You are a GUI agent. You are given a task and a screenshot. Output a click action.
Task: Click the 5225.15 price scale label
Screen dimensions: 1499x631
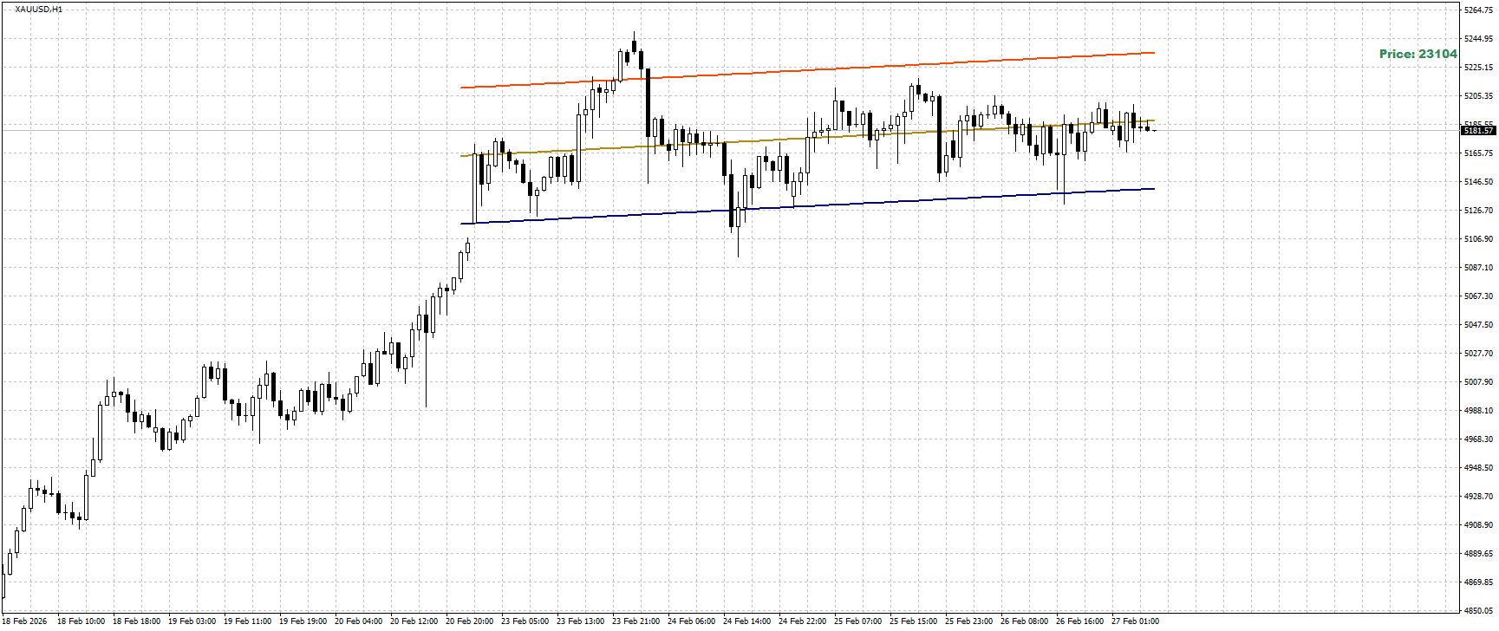[1479, 68]
